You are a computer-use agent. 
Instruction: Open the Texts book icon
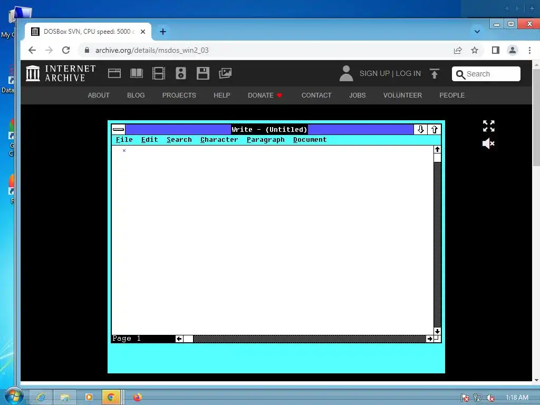(137, 73)
